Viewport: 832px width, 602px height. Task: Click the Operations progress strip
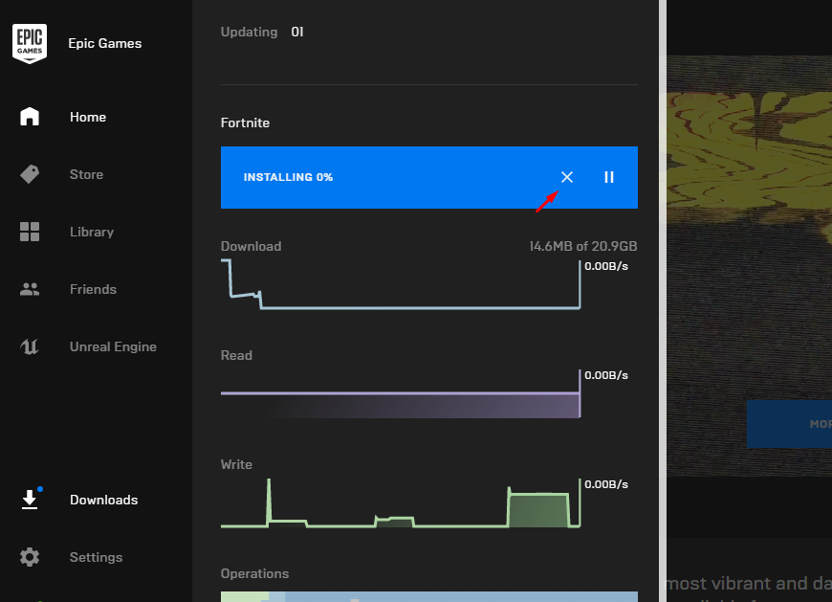(400, 597)
